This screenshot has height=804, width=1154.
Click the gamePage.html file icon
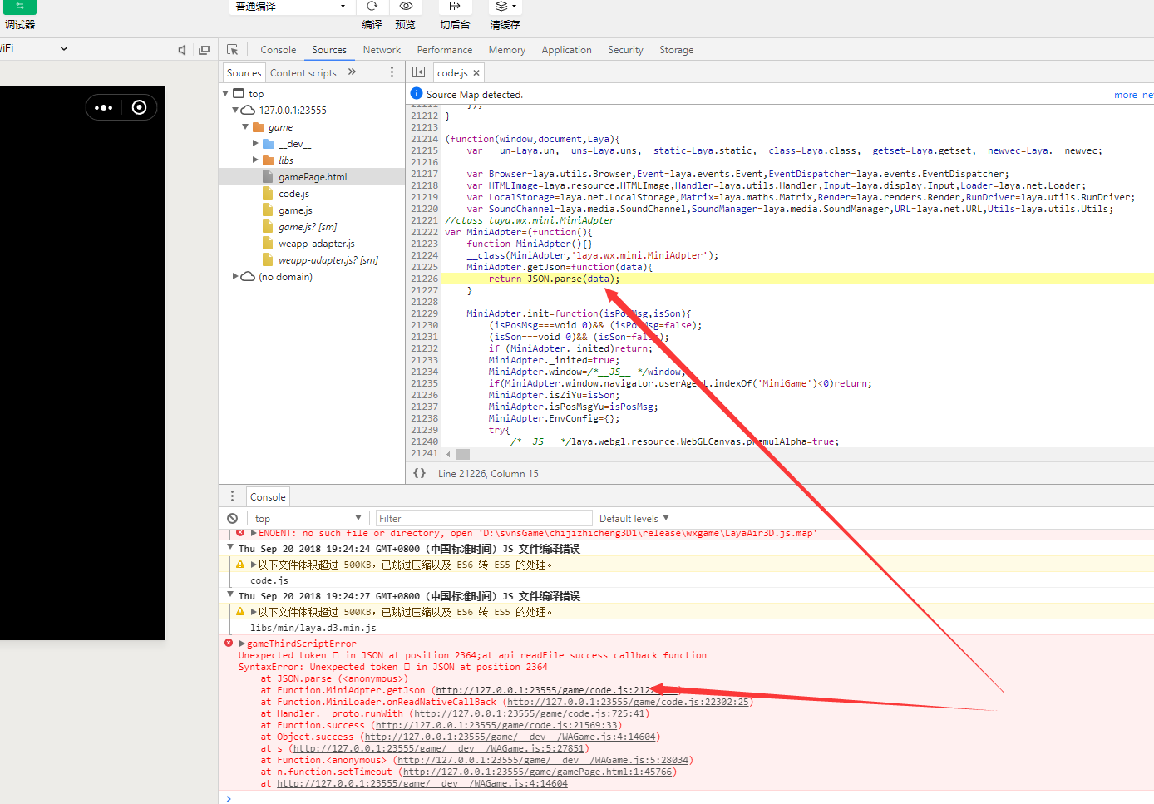268,176
